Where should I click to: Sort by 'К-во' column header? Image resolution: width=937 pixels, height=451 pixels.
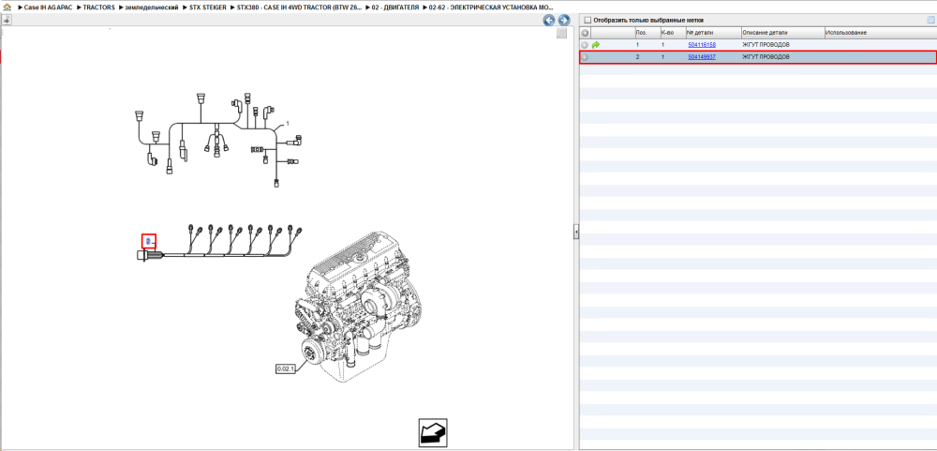[672, 32]
